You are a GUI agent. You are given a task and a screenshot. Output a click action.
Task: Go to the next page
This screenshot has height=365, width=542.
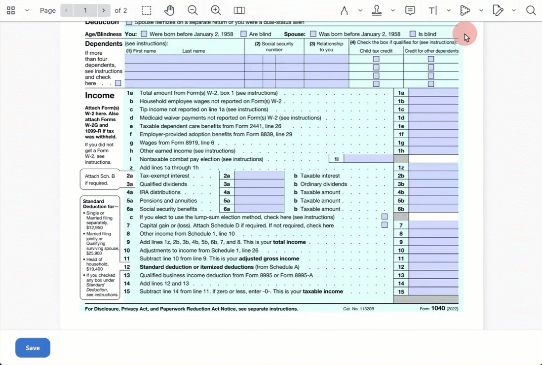[x=103, y=10]
